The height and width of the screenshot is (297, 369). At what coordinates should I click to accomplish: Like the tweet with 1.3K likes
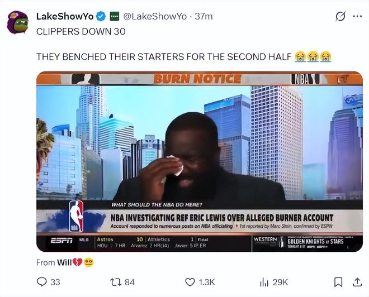click(x=200, y=282)
